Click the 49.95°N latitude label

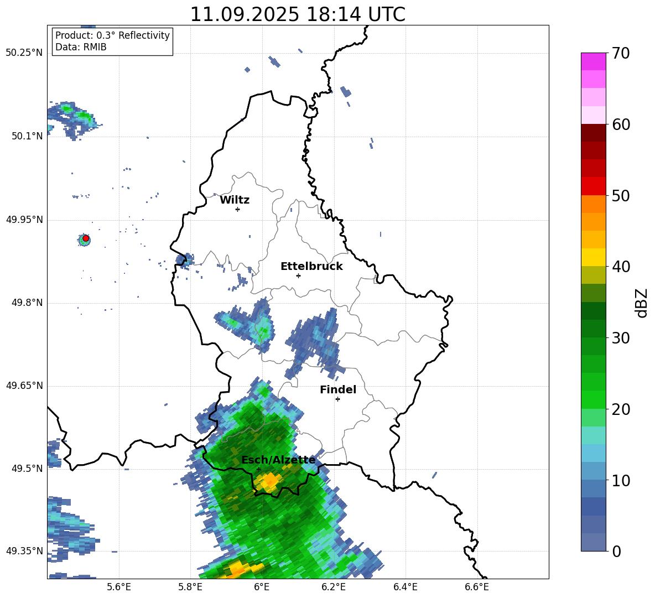pyautogui.click(x=25, y=220)
